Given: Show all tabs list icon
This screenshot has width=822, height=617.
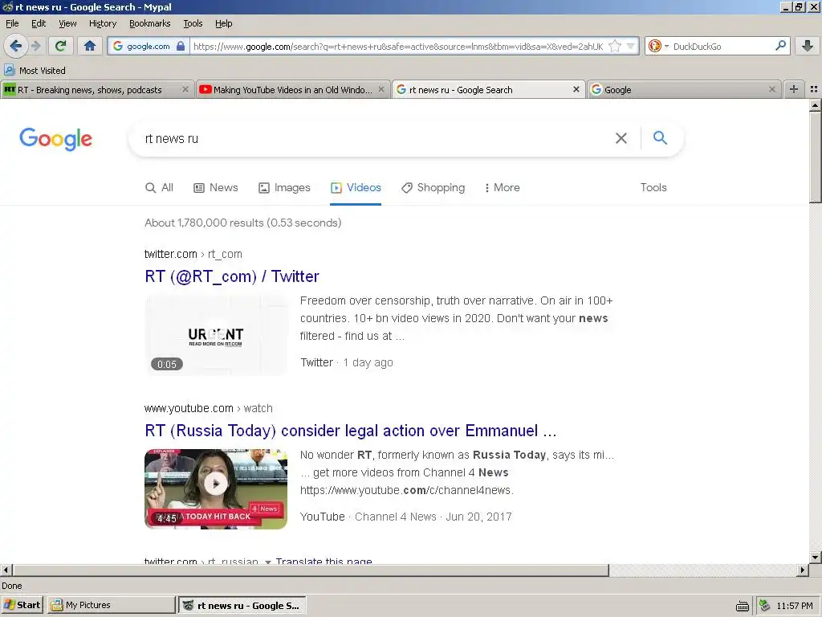Looking at the screenshot, I should coord(814,89).
